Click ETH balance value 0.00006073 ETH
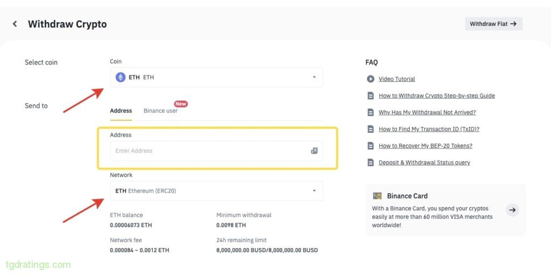Image resolution: width=551 pixels, height=276 pixels. [131, 225]
